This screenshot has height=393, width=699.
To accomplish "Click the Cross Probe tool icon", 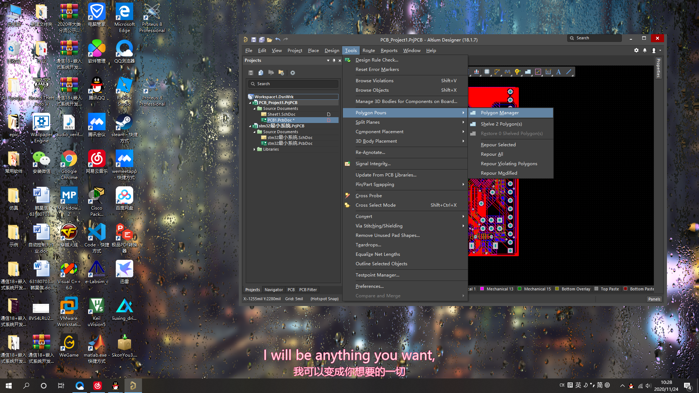I will tap(348, 195).
